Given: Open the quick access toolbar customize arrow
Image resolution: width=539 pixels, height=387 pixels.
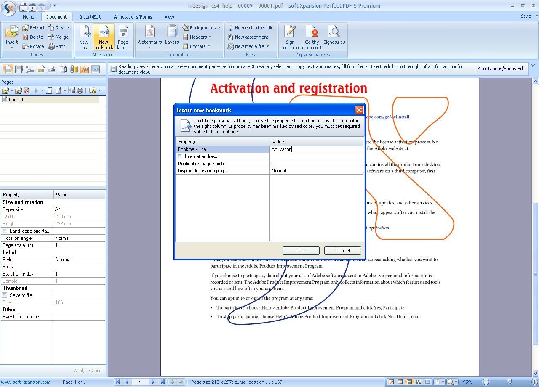Looking at the screenshot, I should [55, 6].
